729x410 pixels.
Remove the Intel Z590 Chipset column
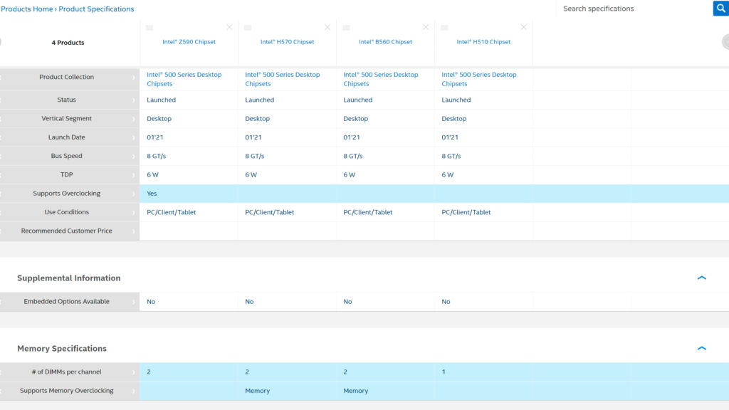pos(229,28)
